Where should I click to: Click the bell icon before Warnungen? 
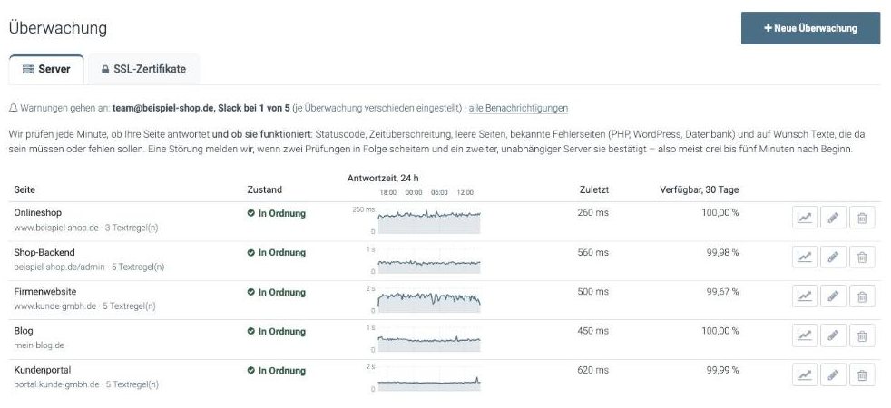point(13,108)
